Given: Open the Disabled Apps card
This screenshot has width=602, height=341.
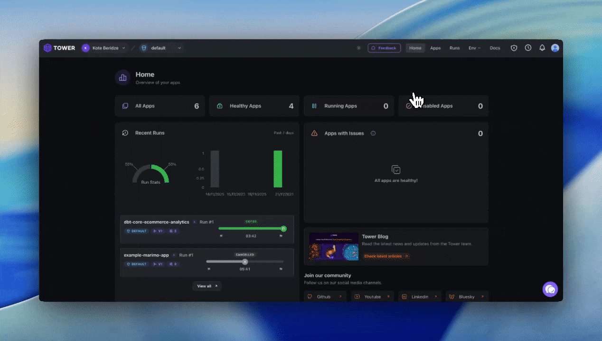Looking at the screenshot, I should (x=443, y=106).
